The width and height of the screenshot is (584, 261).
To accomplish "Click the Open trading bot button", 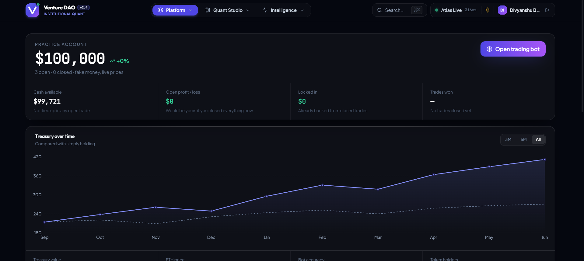I will [x=513, y=49].
